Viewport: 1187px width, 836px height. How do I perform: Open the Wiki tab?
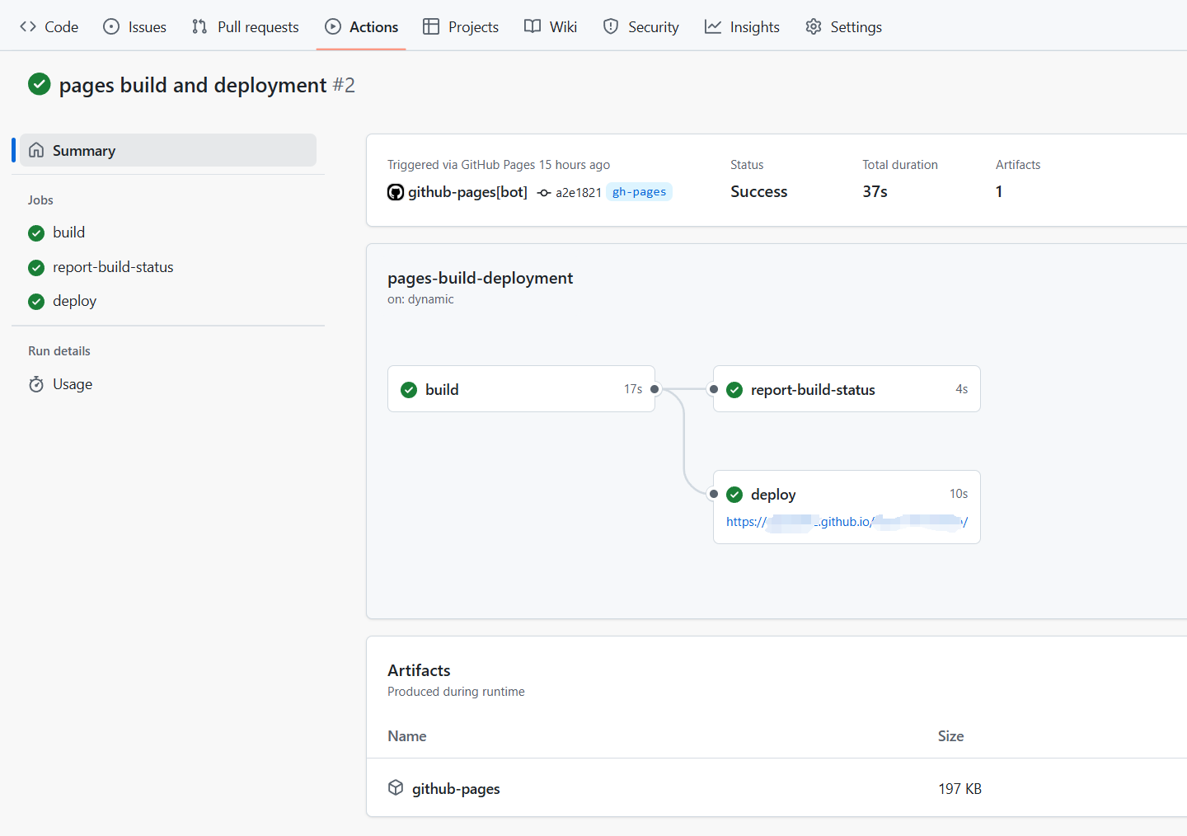[x=551, y=26]
